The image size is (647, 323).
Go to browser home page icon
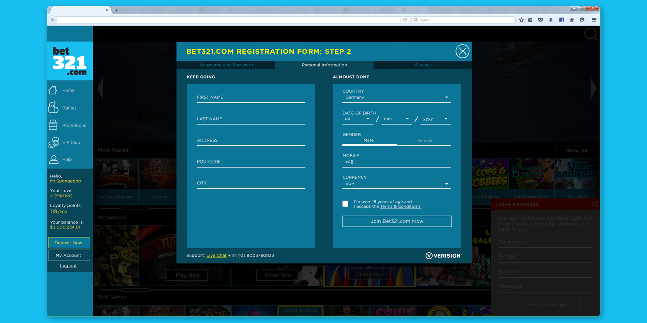click(x=572, y=20)
